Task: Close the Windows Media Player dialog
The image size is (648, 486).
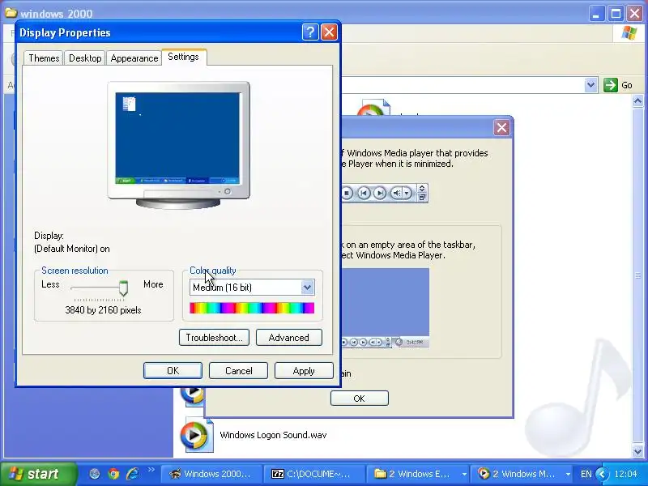Action: 501,128
